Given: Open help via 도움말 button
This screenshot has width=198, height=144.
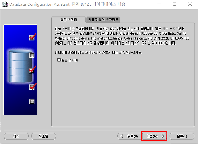Looking at the screenshot, I should coord(43,136).
